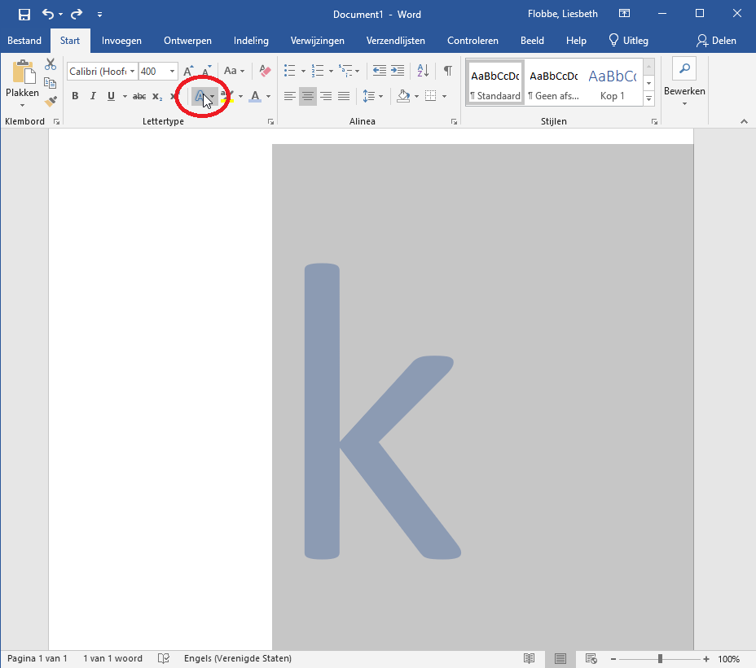Switch to the Verwijzingen tab
The width and height of the screenshot is (756, 668).
(x=317, y=41)
